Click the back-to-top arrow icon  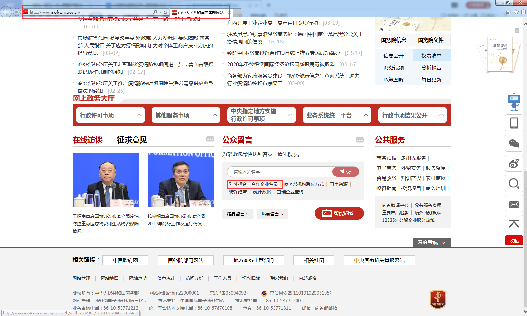tap(514, 224)
